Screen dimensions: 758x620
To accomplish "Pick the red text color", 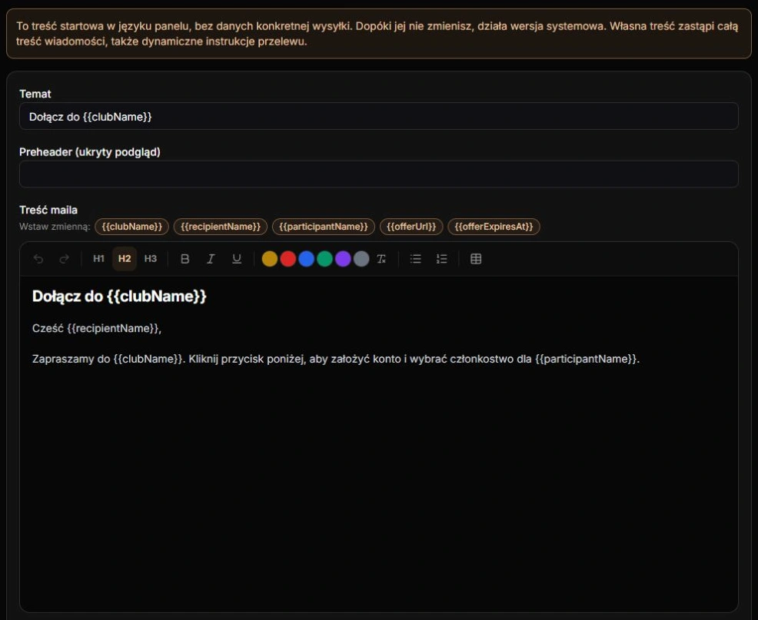I will pos(288,259).
